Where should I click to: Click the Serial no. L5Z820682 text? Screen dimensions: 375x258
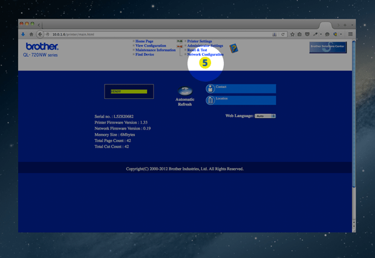(114, 116)
